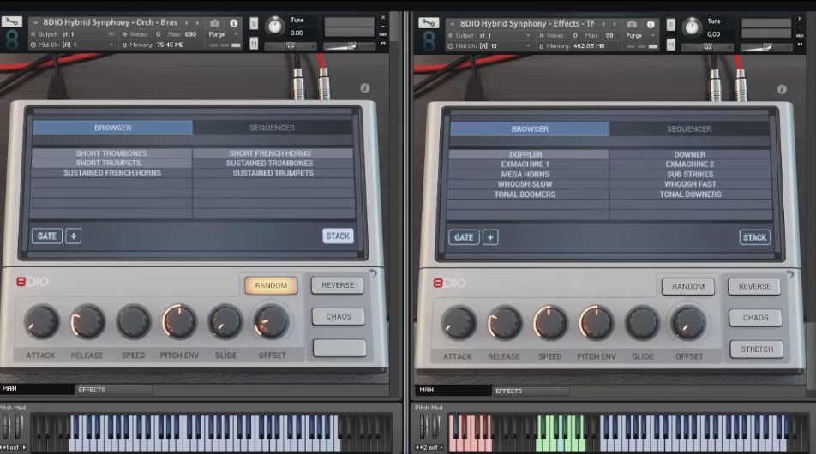The width and height of the screenshot is (816, 454).
Task: Open wrench edit mode in Orch Brass instrument
Action: tap(11, 21)
